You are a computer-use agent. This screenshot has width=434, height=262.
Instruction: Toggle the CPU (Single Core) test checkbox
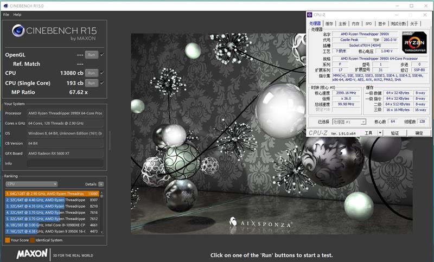click(x=102, y=82)
